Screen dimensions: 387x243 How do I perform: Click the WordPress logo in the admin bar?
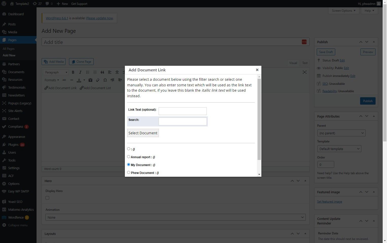tap(4, 4)
